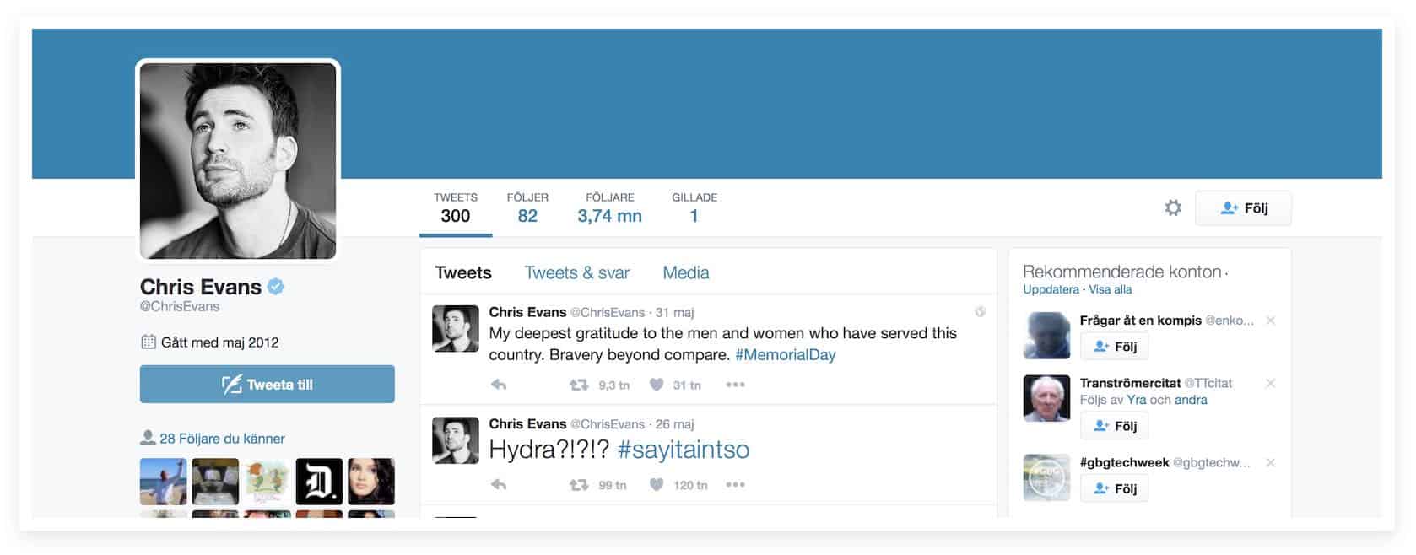View the 3,74 mn Följare list

[x=610, y=207]
